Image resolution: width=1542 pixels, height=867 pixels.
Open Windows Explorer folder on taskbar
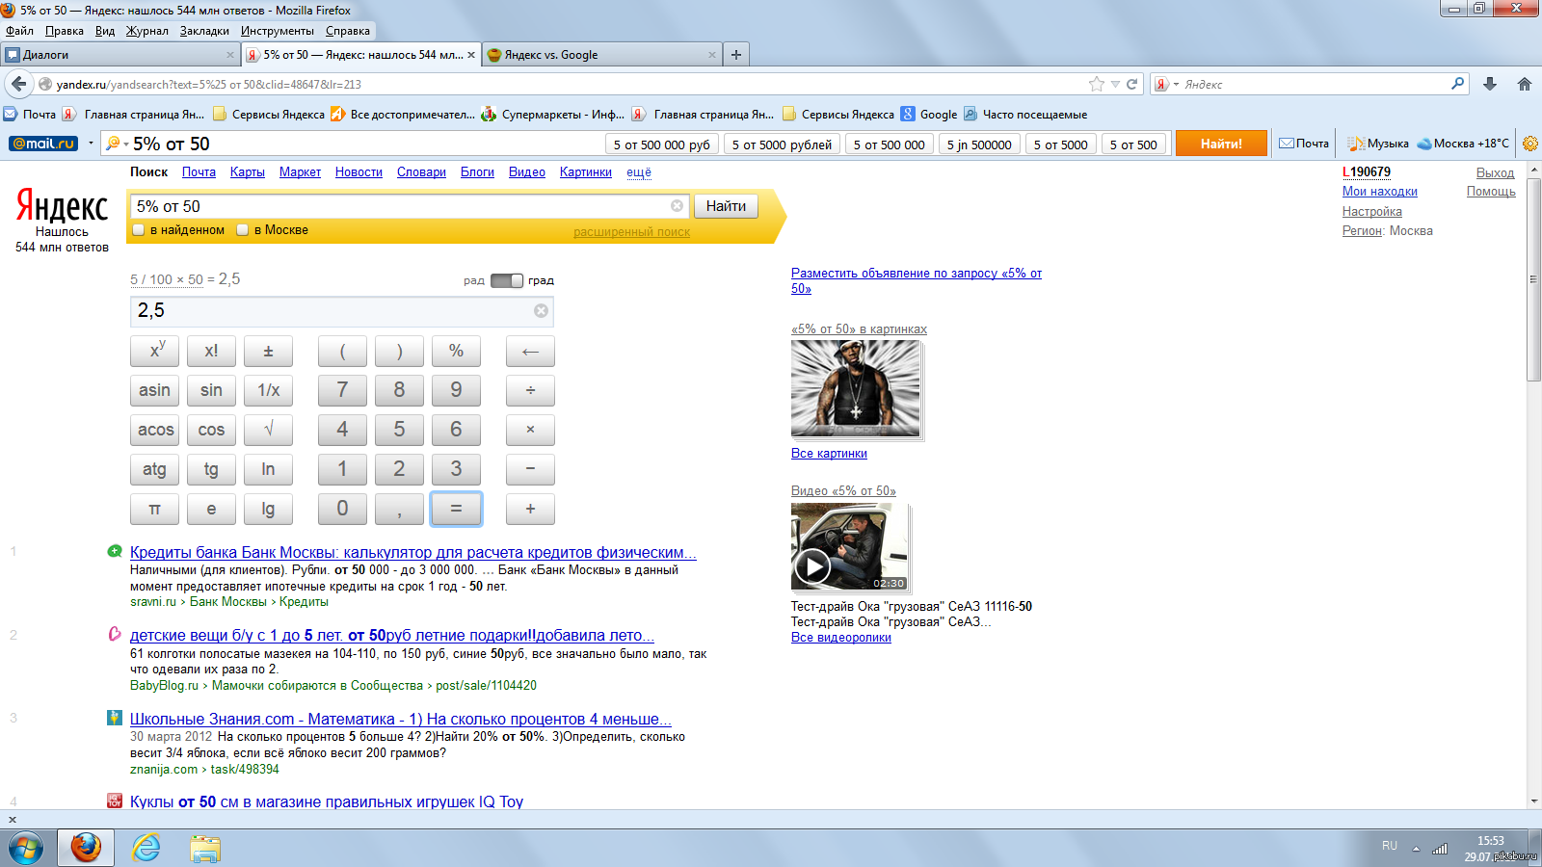point(205,848)
